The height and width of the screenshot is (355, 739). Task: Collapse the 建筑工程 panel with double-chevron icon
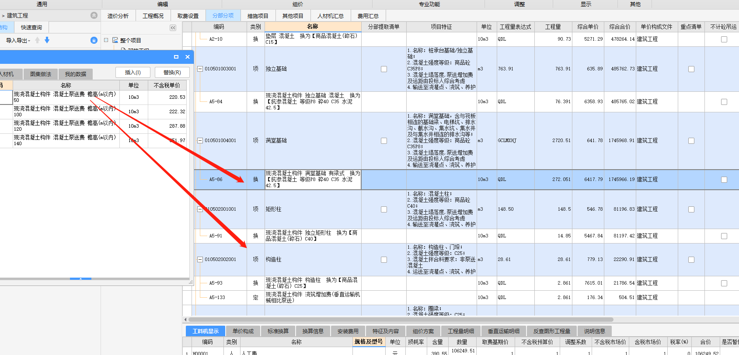click(94, 15)
